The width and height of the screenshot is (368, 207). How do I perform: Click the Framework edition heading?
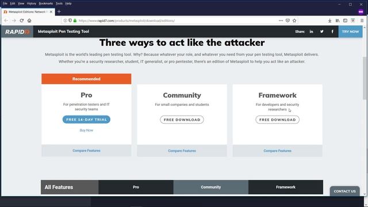[x=277, y=95]
